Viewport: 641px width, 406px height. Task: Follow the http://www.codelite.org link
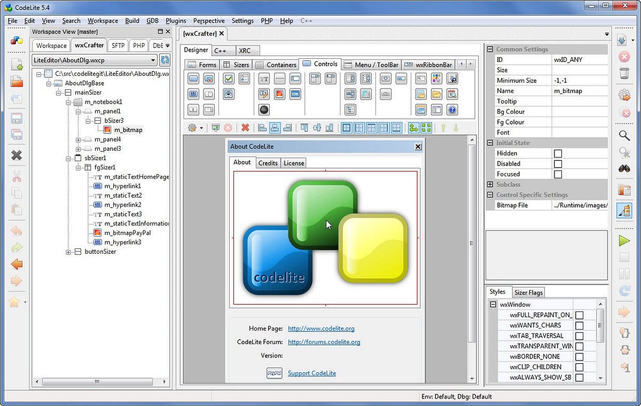[320, 329]
